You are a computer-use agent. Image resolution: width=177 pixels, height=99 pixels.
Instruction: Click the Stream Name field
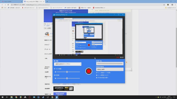(110, 69)
